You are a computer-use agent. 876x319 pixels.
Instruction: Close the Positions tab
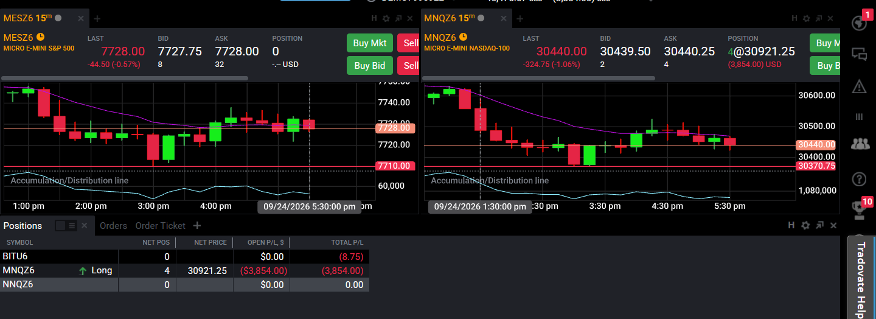(85, 226)
